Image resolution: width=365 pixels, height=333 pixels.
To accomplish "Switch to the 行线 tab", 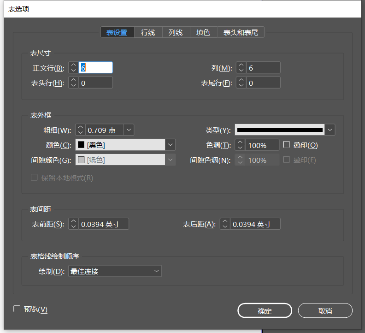I will tap(148, 32).
